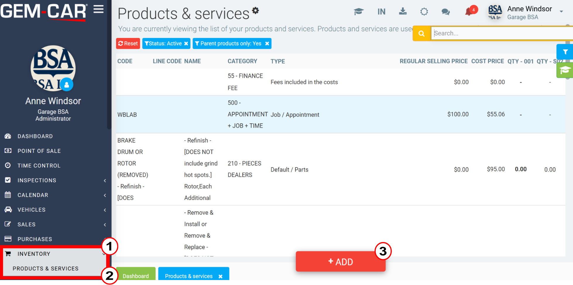Open the blue filter funnel panel
This screenshot has height=285, width=573.
point(565,52)
